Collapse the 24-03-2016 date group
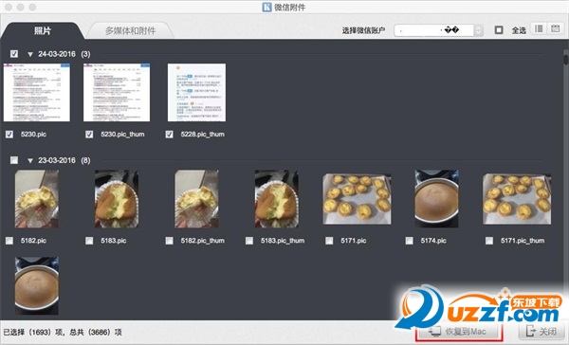The image size is (569, 345). [x=30, y=54]
